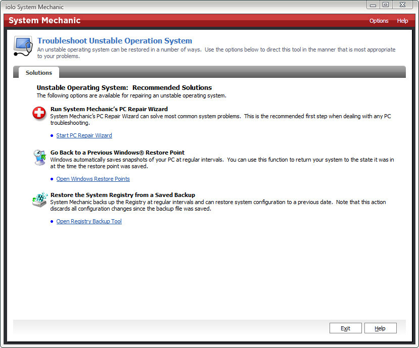419x348 pixels.
Task: Click the iolo System Mechanic window title
Action: pos(34,7)
